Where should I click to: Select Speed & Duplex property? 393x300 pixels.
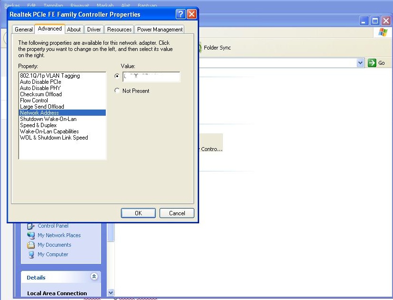(62, 125)
